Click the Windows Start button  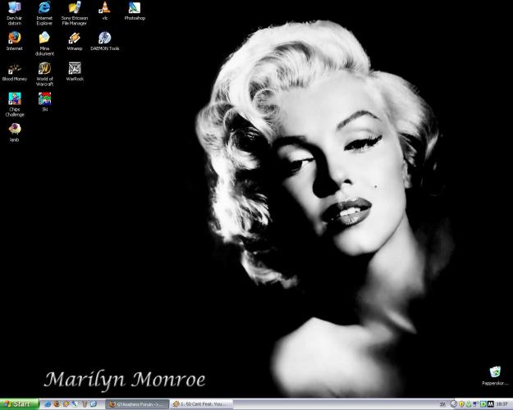click(x=19, y=404)
